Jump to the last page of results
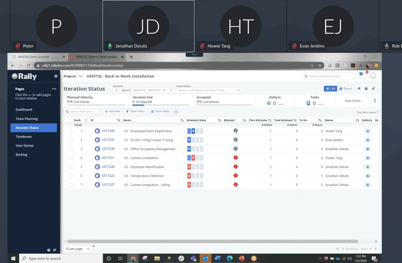 (x=376, y=248)
